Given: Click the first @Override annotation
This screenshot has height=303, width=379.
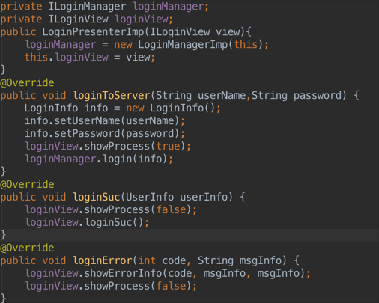Looking at the screenshot, I should (27, 82).
